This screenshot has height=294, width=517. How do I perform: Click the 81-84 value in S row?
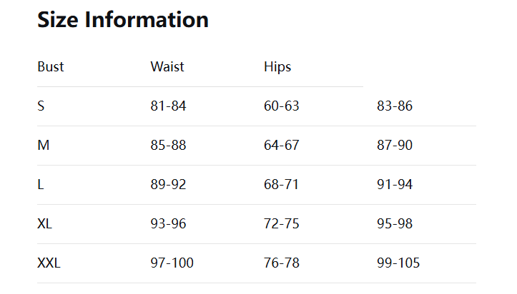[168, 106]
